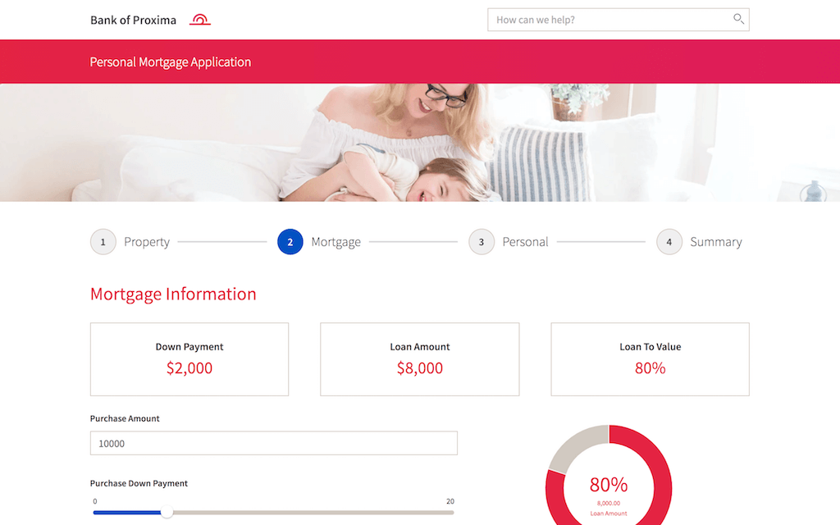Click the Purchase Down Payment slider handle
840x525 pixels.
click(x=167, y=512)
